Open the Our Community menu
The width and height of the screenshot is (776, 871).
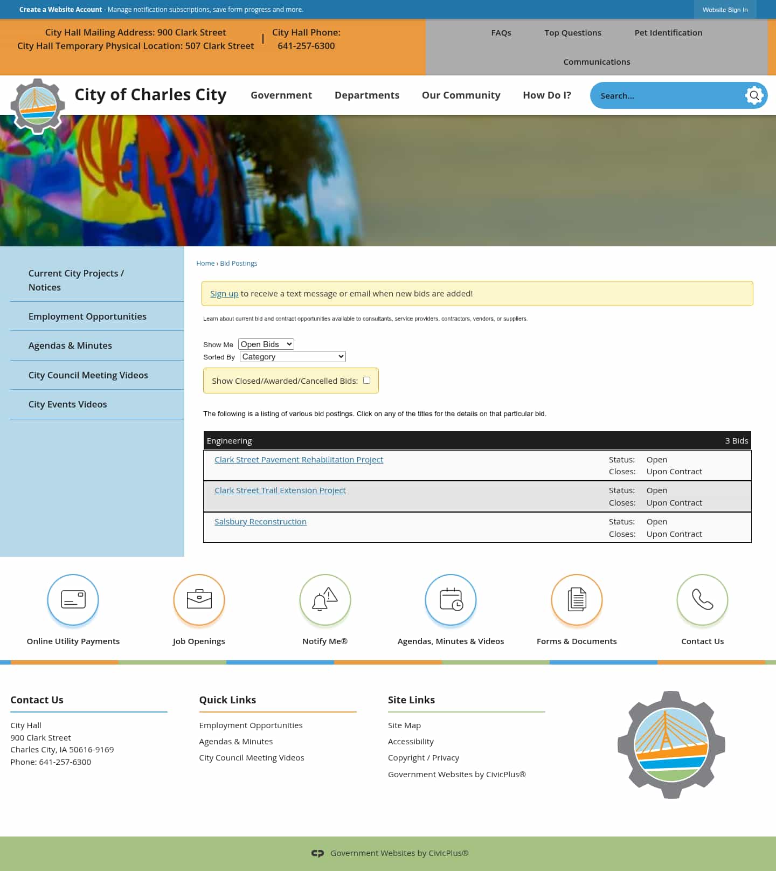[461, 95]
